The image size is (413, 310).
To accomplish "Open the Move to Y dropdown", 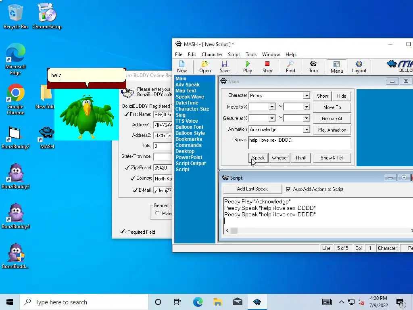I will [x=307, y=107].
